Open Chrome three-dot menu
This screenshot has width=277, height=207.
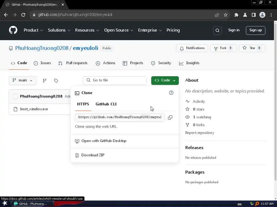click(x=271, y=15)
